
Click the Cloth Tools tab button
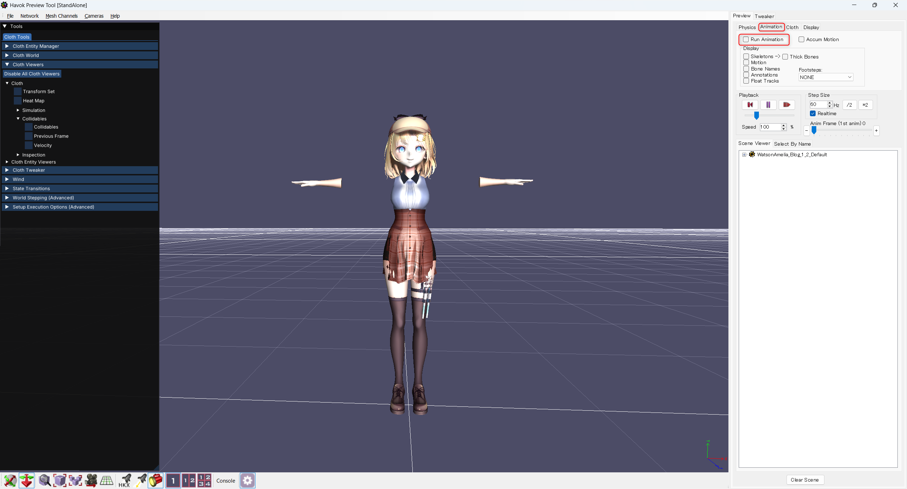click(17, 37)
